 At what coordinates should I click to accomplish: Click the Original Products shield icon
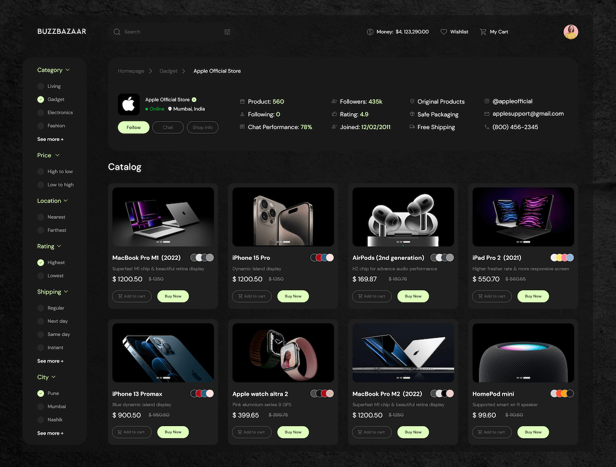412,101
